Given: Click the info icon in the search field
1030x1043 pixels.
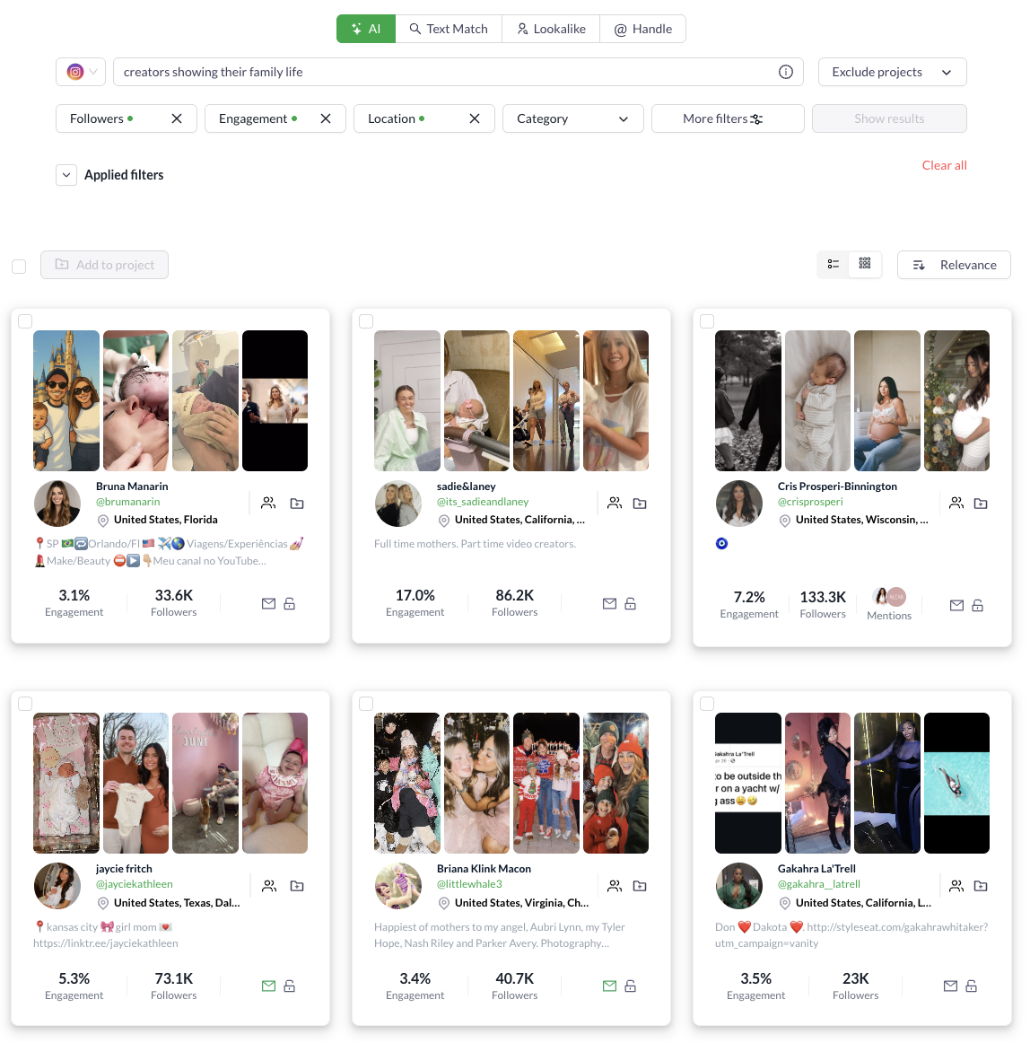Looking at the screenshot, I should [x=785, y=72].
